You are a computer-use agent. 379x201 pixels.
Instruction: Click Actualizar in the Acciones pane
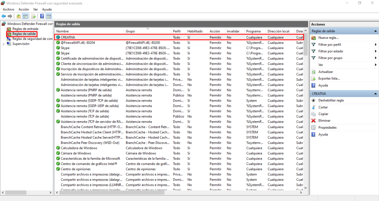(326, 72)
